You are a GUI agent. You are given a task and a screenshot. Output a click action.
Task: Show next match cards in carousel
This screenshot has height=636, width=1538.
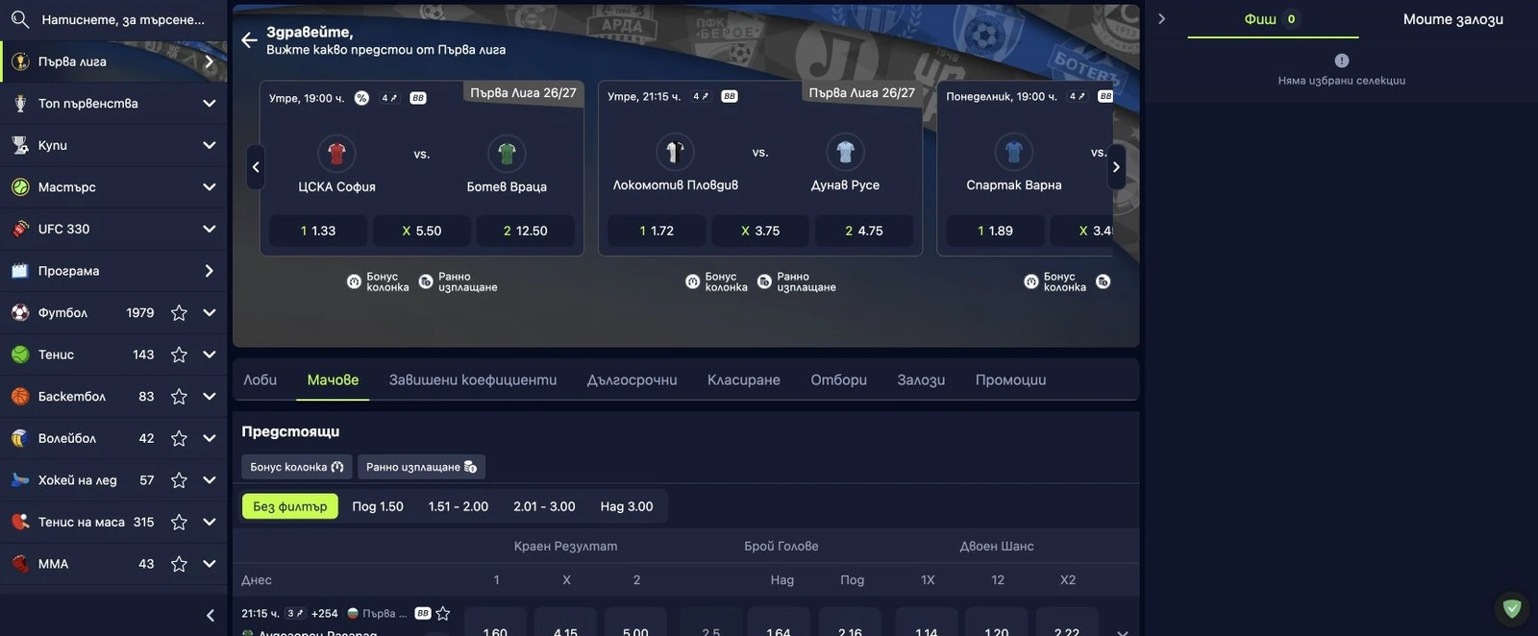tap(1116, 167)
